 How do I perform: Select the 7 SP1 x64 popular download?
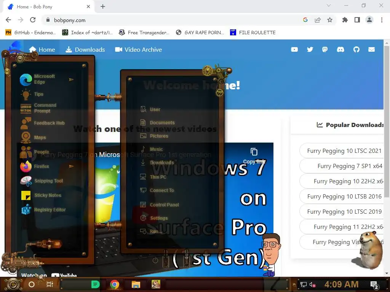pyautogui.click(x=342, y=166)
